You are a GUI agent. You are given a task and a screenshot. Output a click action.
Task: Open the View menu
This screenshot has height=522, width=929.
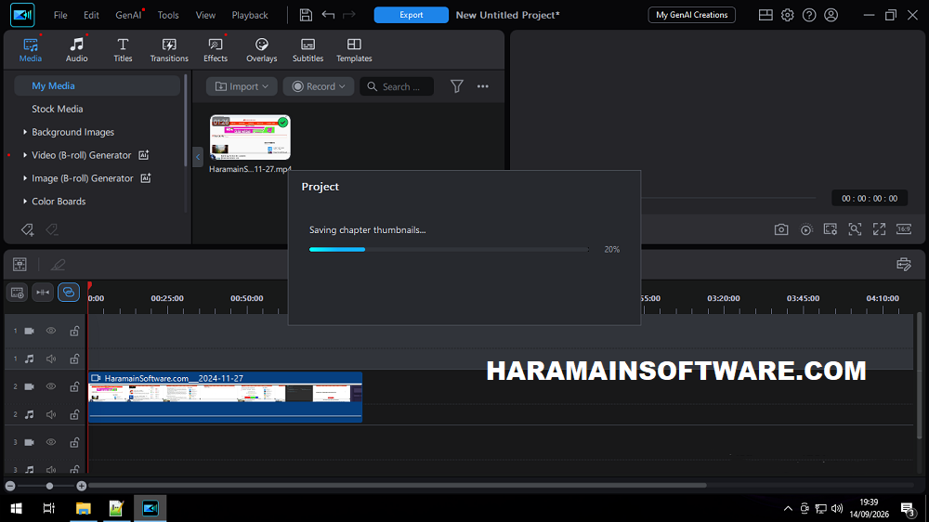pos(205,15)
